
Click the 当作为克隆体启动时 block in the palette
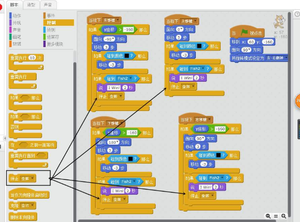(x=30, y=195)
